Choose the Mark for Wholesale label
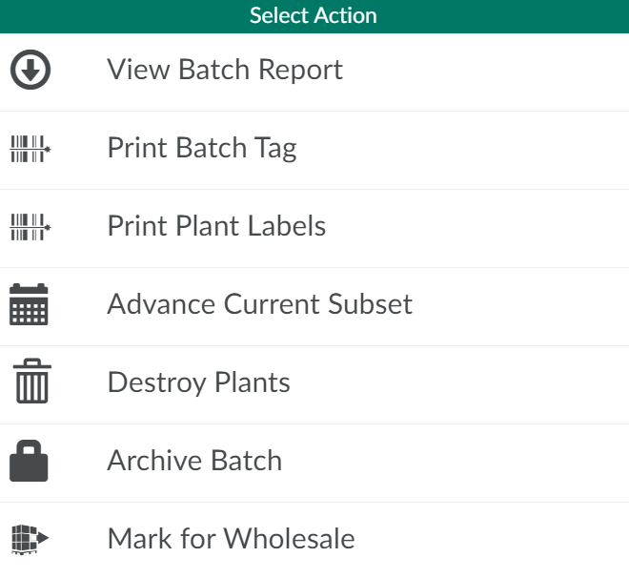This screenshot has width=629, height=578. [x=231, y=539]
